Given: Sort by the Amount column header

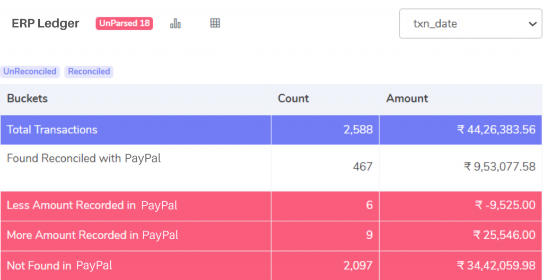Looking at the screenshot, I should pos(407,98).
